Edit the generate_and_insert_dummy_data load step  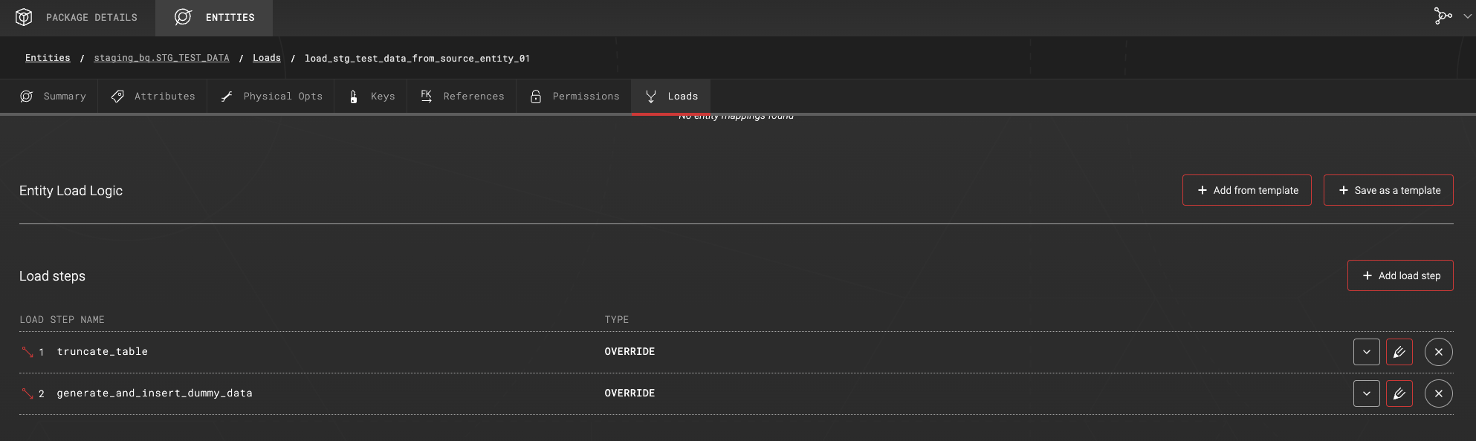coord(1399,393)
